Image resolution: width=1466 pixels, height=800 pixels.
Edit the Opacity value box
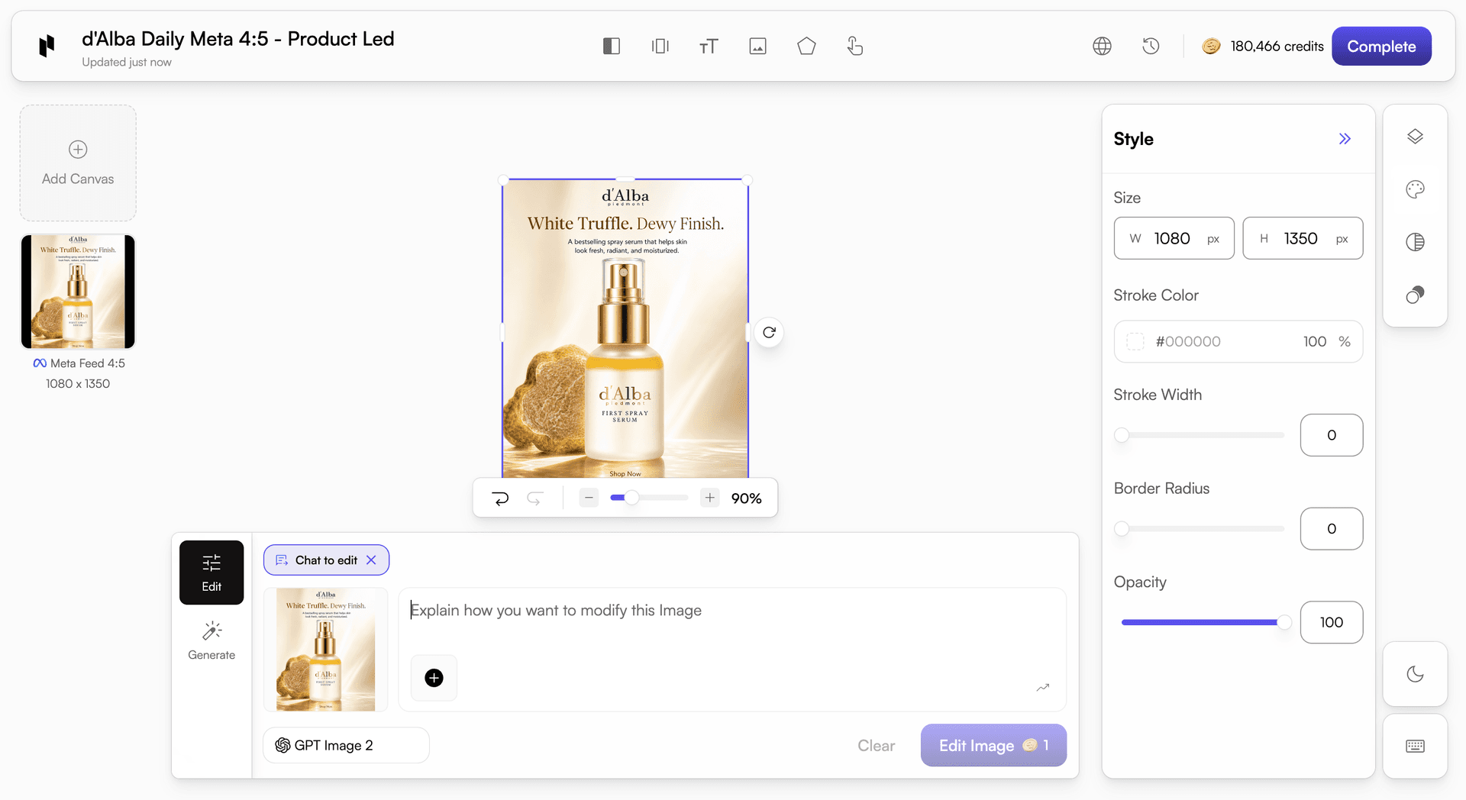(x=1332, y=622)
